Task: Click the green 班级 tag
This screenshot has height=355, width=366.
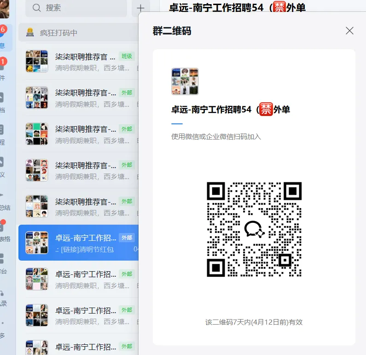Action: (x=127, y=56)
